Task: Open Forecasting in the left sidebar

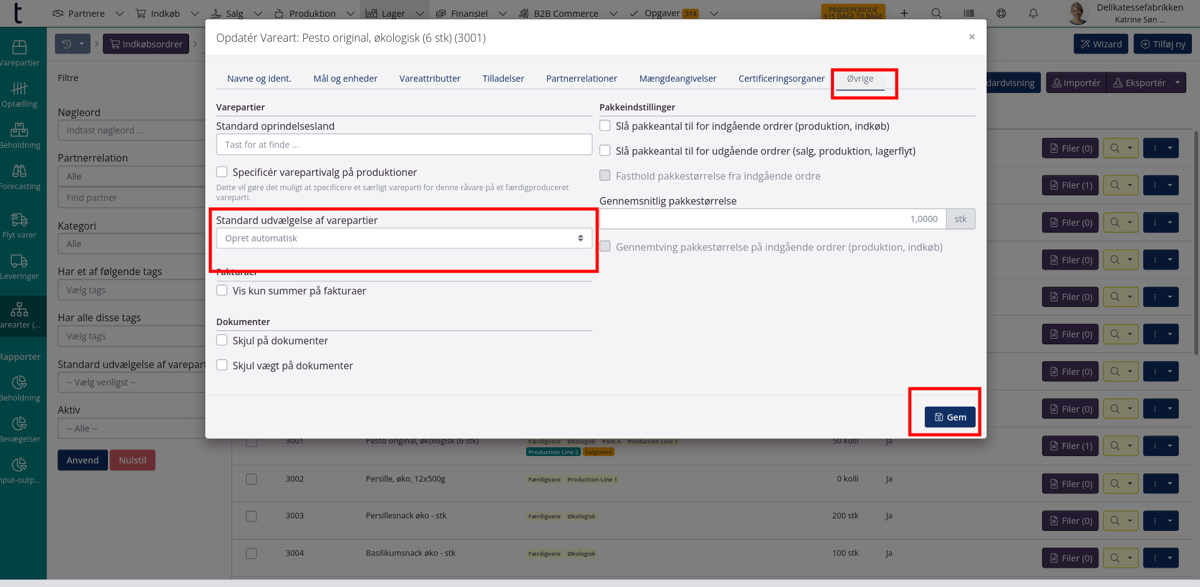Action: pyautogui.click(x=19, y=171)
